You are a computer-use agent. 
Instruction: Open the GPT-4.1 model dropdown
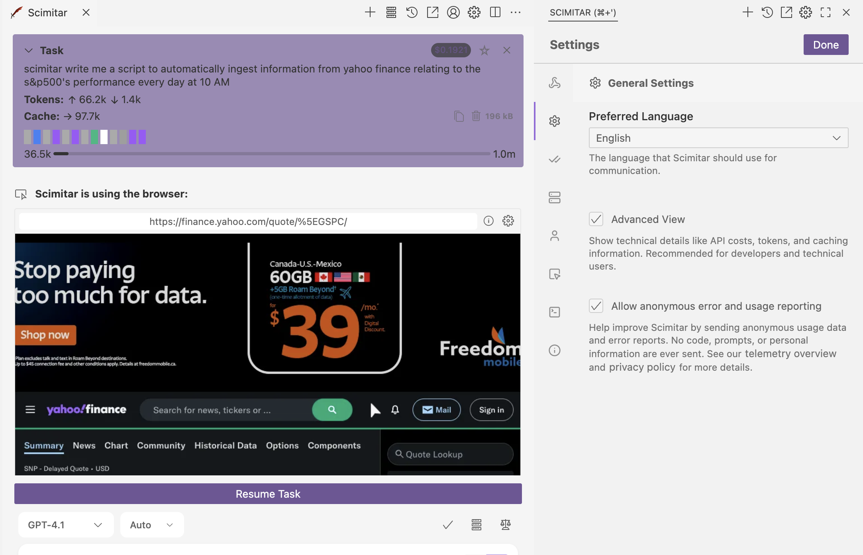(x=66, y=525)
